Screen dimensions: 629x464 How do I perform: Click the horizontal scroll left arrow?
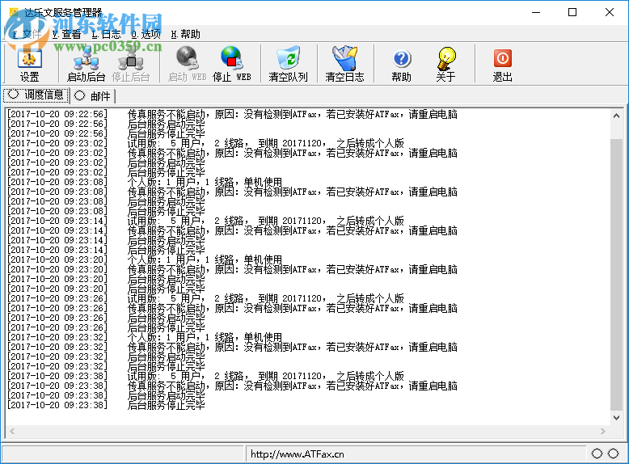pyautogui.click(x=12, y=431)
